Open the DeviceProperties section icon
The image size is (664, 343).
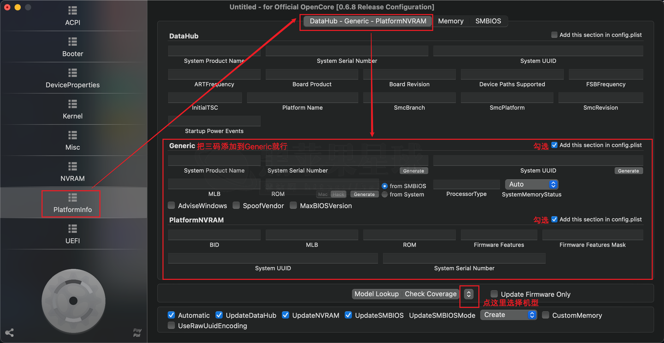[x=72, y=72]
